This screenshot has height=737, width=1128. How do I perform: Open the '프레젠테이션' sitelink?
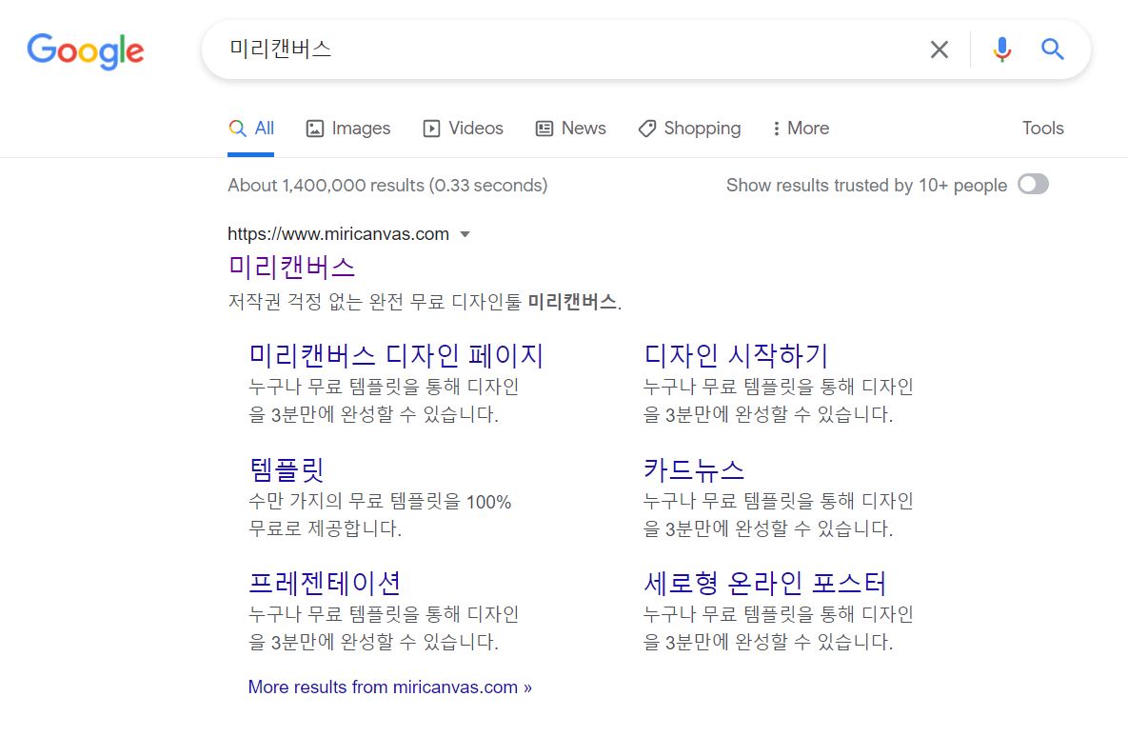point(325,583)
